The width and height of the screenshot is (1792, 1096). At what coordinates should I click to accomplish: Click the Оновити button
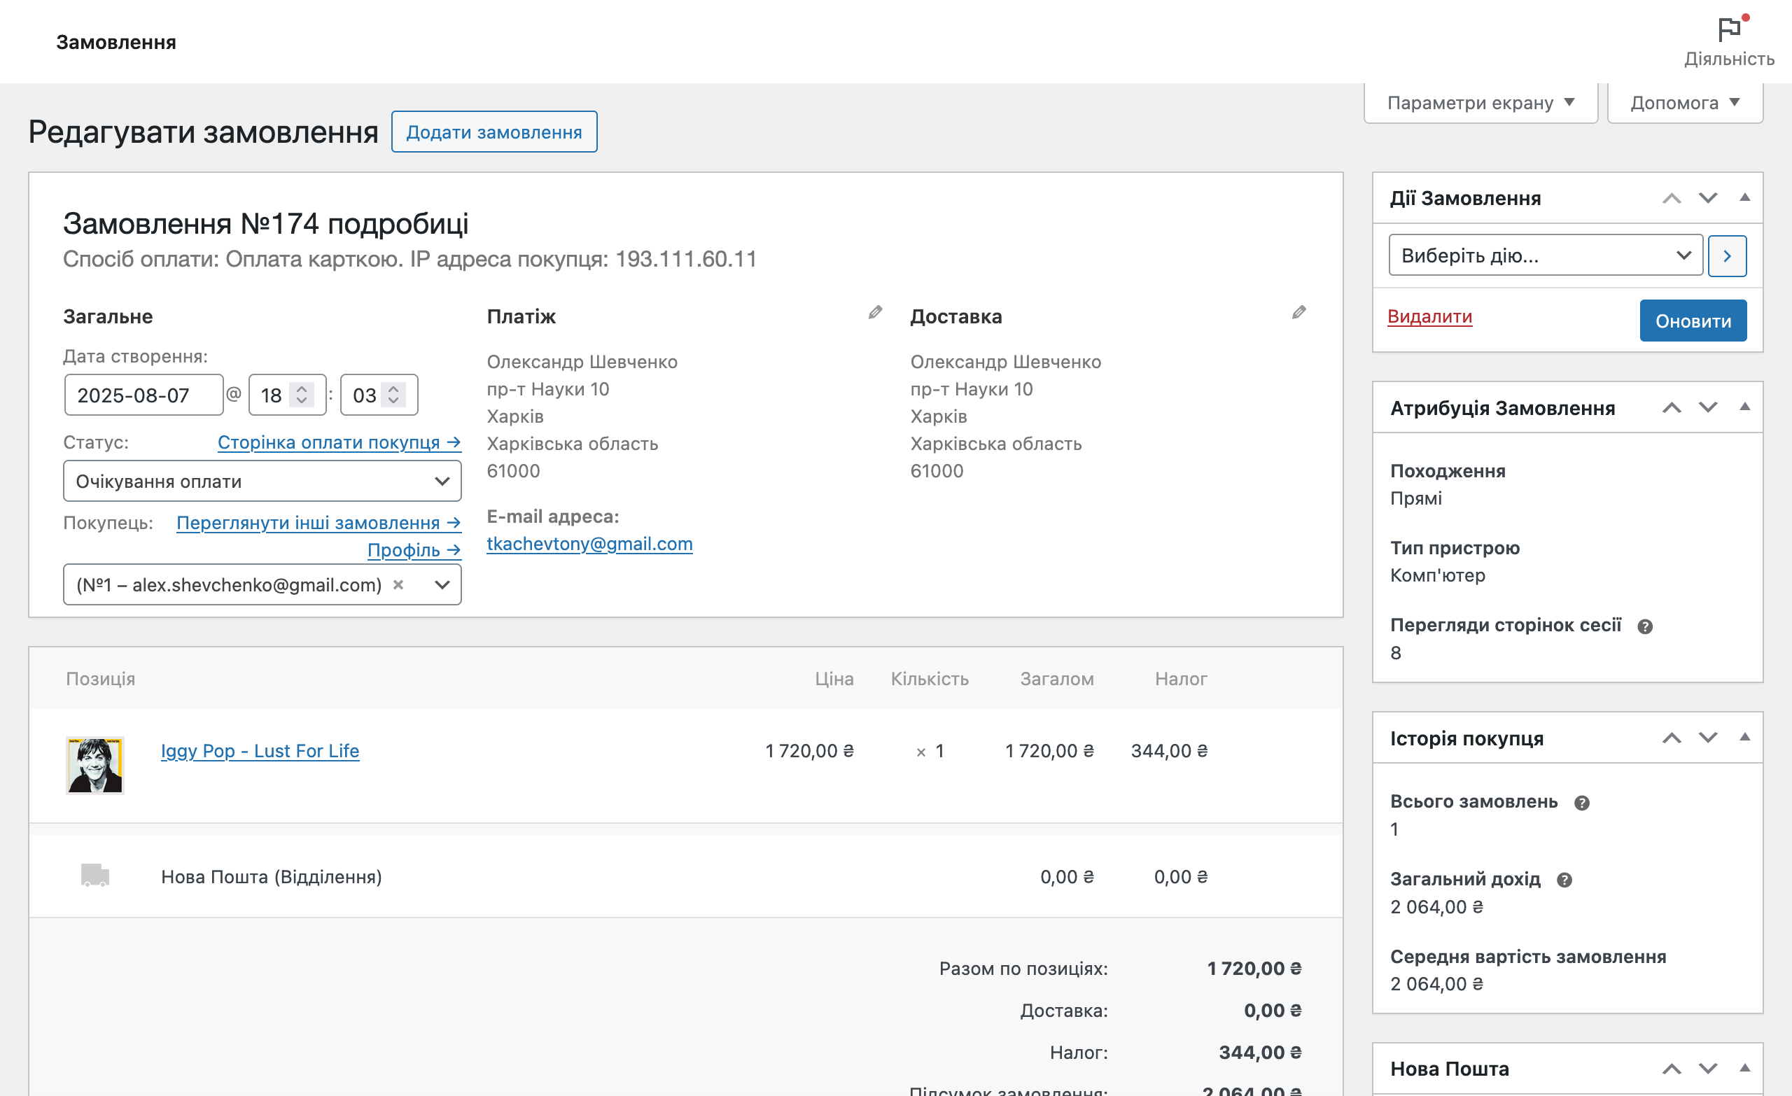(1693, 321)
